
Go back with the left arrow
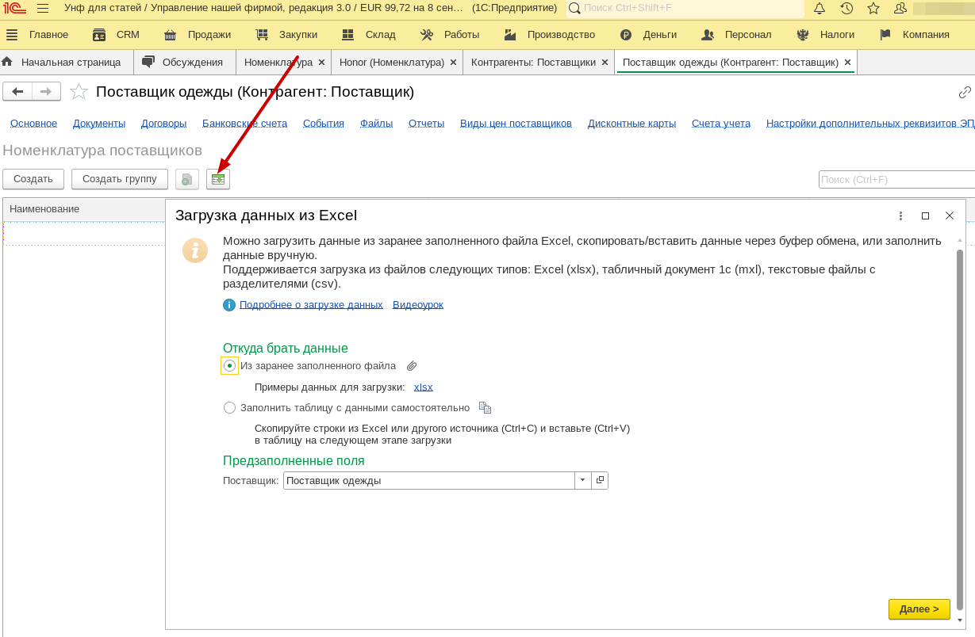coord(17,91)
